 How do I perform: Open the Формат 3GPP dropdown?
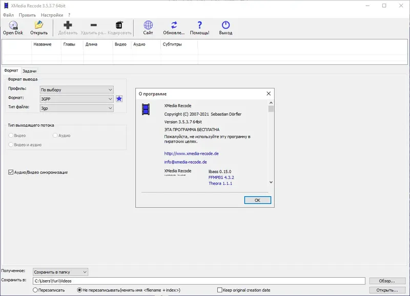76,99
